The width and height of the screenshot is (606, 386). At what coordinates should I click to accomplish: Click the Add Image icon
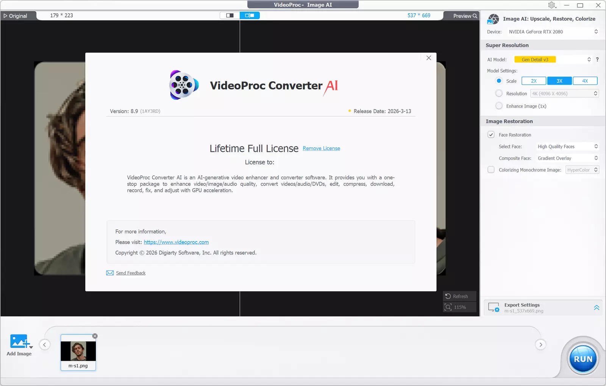[19, 341]
